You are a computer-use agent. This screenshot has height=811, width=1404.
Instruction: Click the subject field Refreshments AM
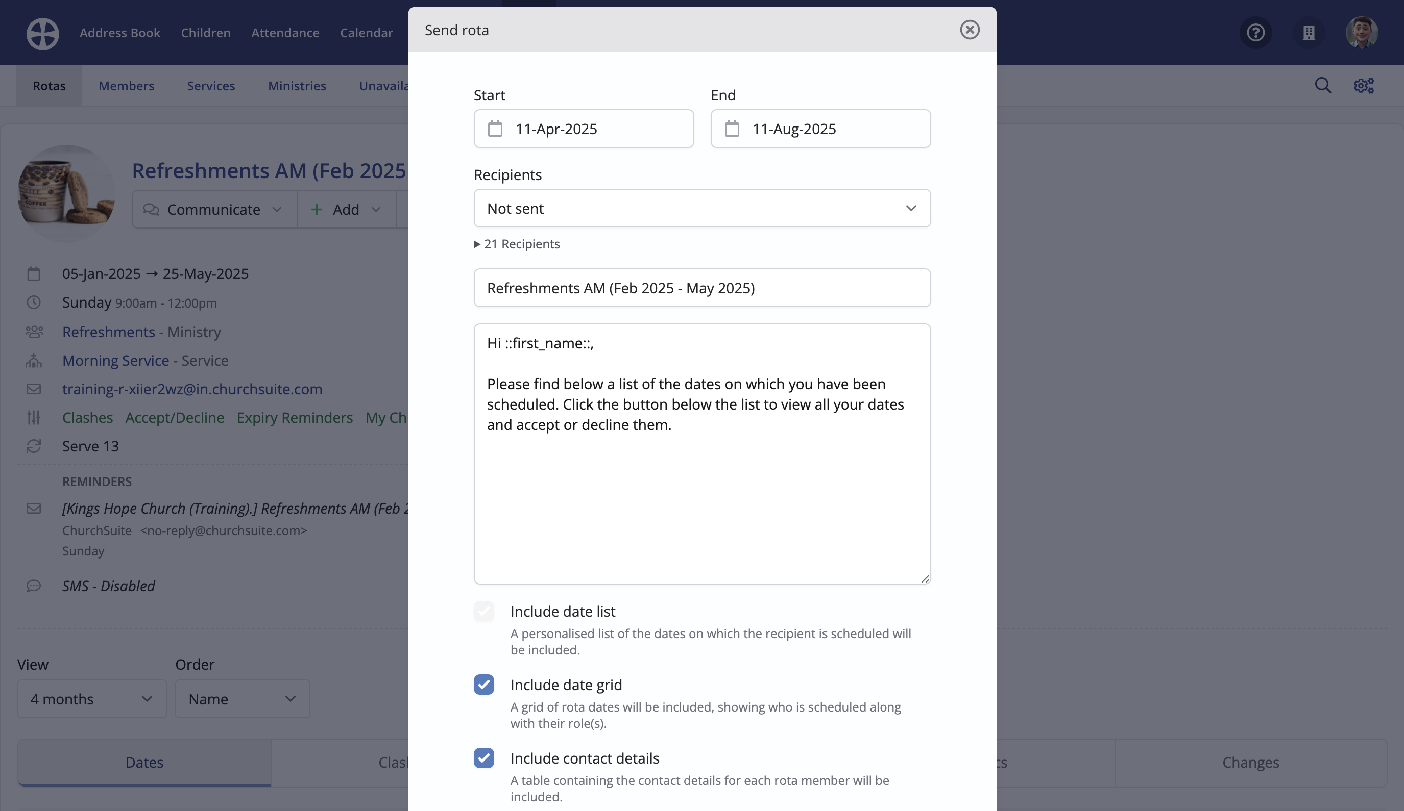click(x=702, y=288)
